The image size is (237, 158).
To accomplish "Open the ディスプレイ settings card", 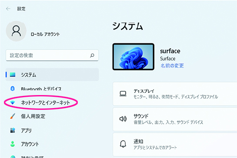I will [x=175, y=94].
